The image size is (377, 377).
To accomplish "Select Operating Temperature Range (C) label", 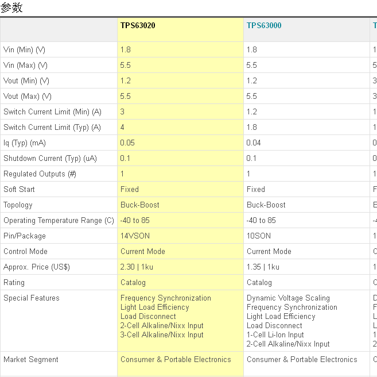I will tap(59, 220).
